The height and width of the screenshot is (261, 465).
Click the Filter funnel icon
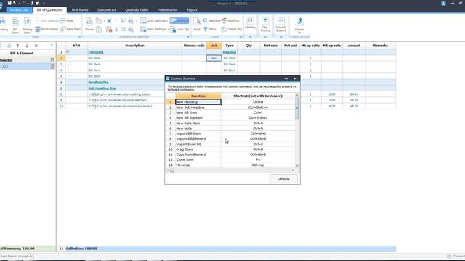point(210,29)
